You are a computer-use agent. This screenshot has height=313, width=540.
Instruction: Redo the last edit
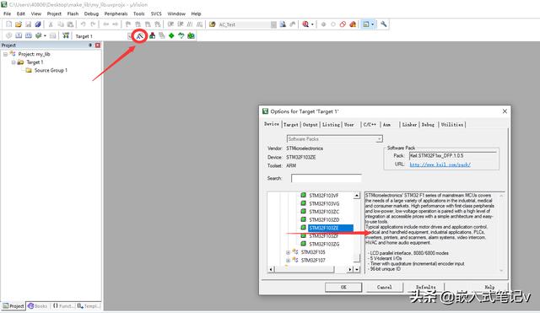(93, 24)
